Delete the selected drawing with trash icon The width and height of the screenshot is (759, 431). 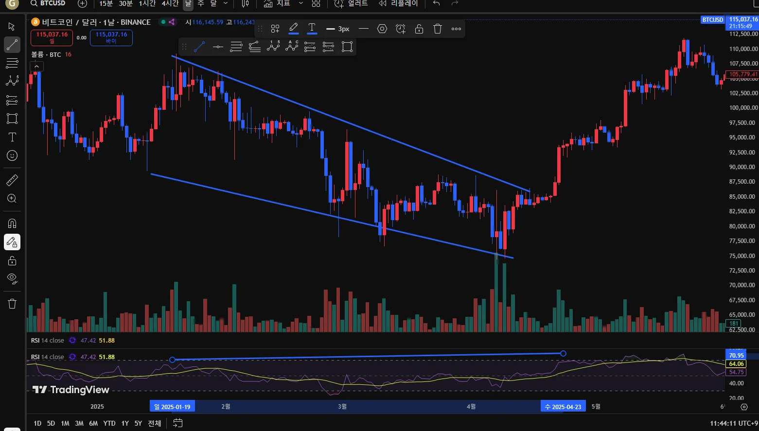pyautogui.click(x=438, y=29)
